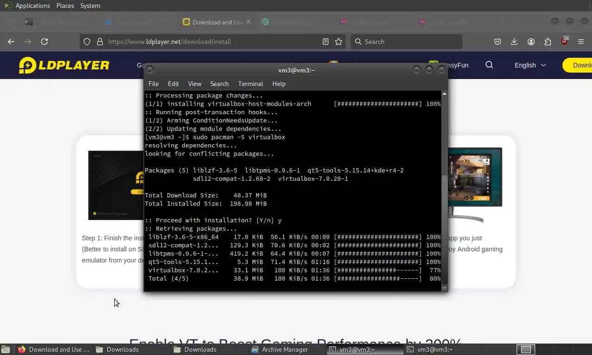Open terminal Edit menu
Image resolution: width=592 pixels, height=355 pixels.
click(173, 84)
